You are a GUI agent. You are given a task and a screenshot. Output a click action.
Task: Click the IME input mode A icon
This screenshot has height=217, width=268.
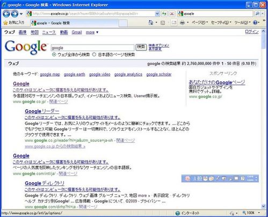click(x=195, y=178)
